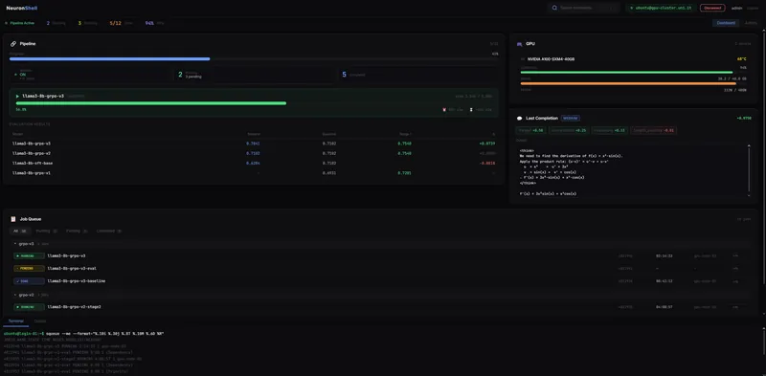Click the NeuronShell logo

(x=21, y=8)
